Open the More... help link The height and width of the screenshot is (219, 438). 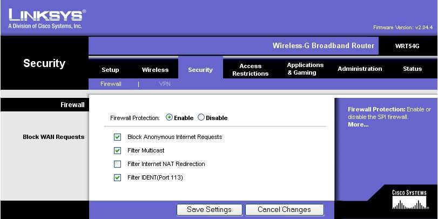(x=358, y=125)
